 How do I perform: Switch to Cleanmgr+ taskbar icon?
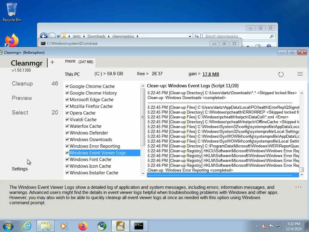click(120, 226)
